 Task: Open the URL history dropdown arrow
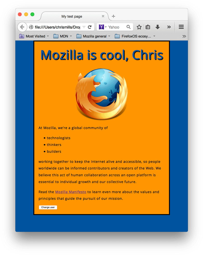coord(84,27)
